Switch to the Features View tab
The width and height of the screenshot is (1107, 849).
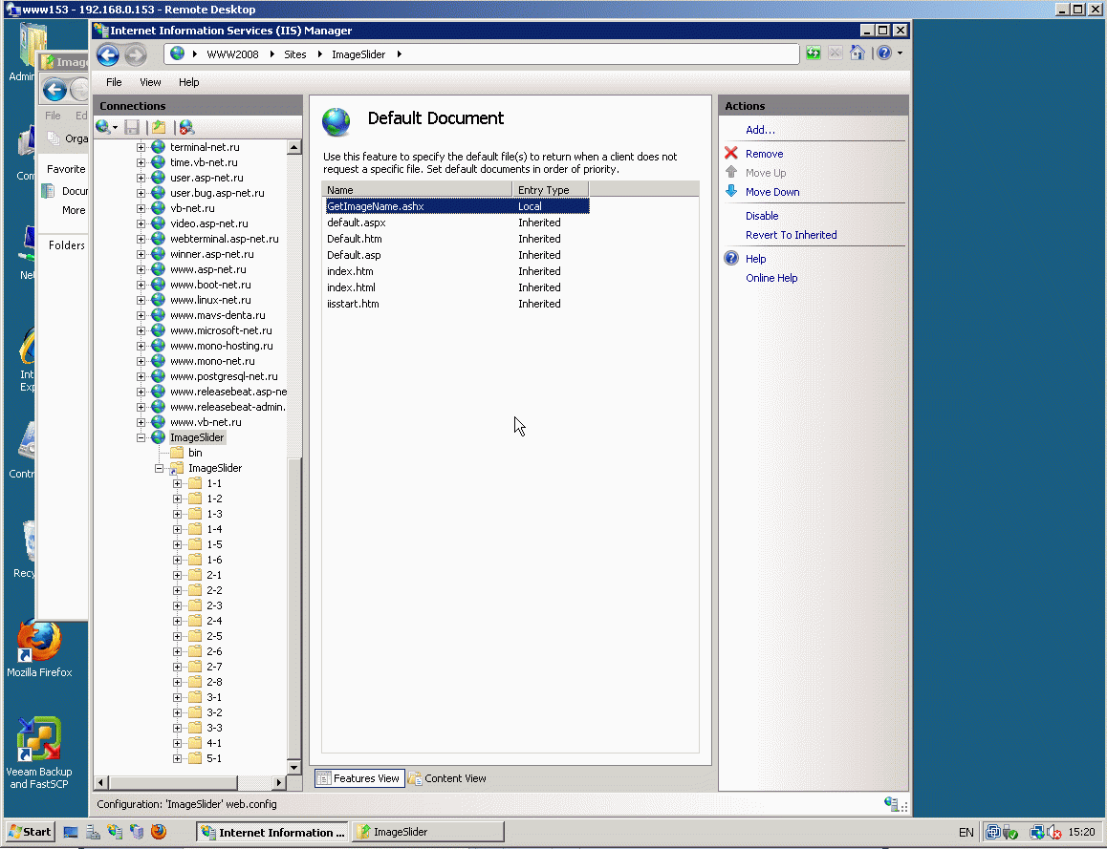point(359,777)
